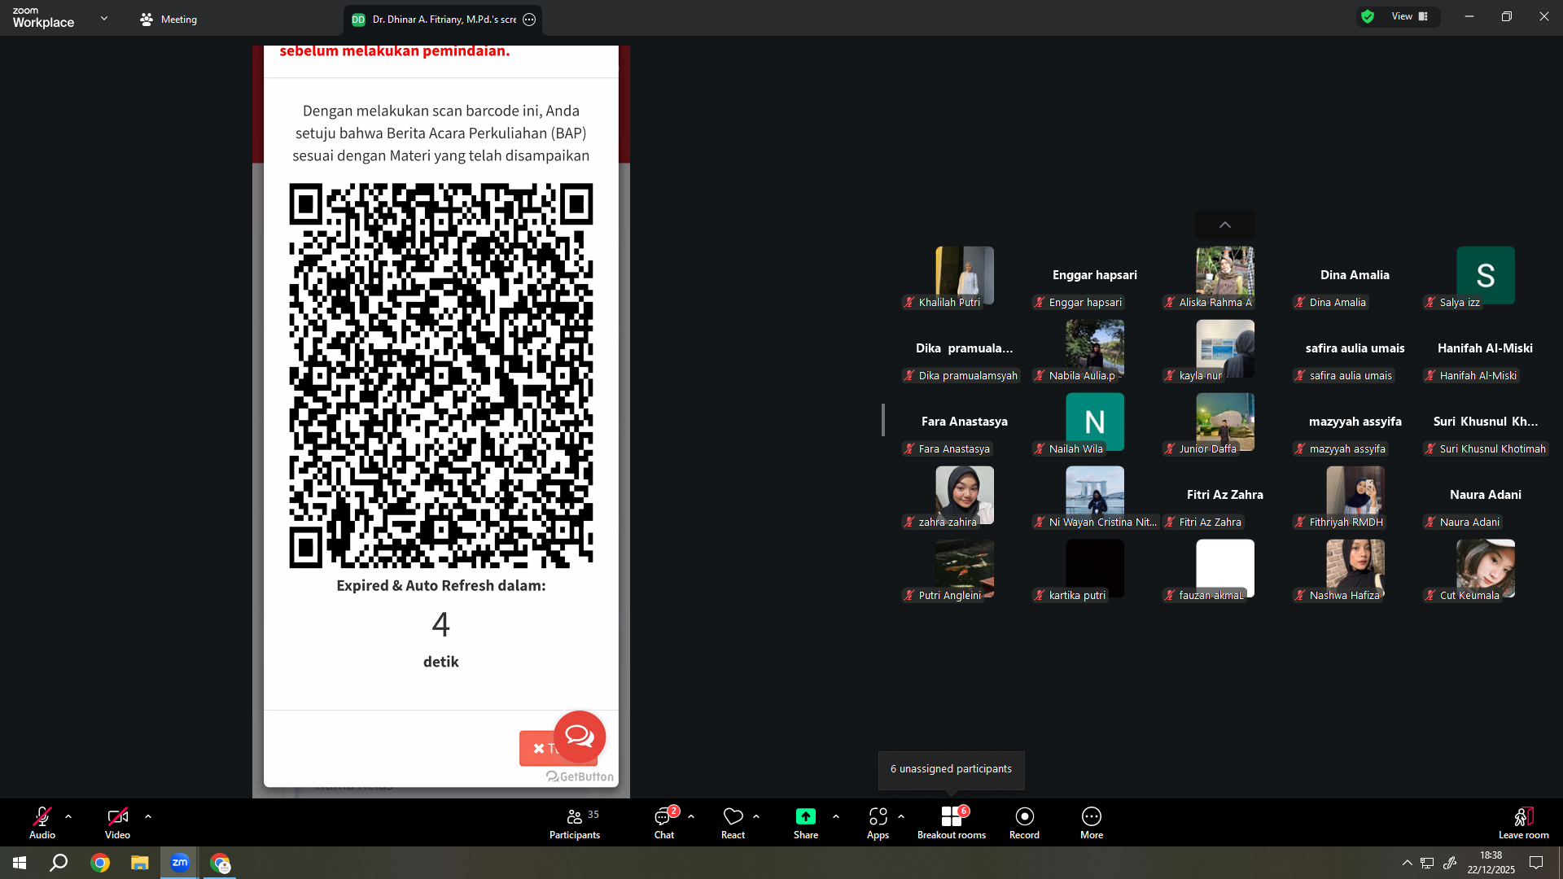The width and height of the screenshot is (1563, 879).
Task: Open Zoom Workplace dropdown chevron
Action: pos(104,18)
